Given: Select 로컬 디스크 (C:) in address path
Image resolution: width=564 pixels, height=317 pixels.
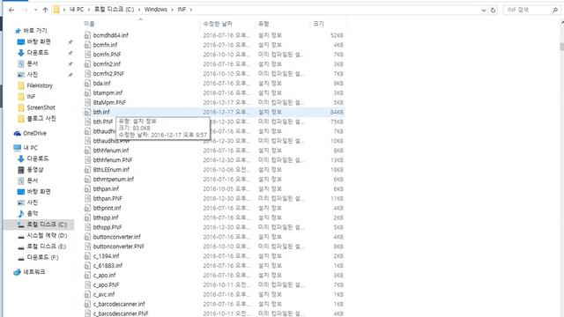Looking at the screenshot, I should click(x=114, y=10).
